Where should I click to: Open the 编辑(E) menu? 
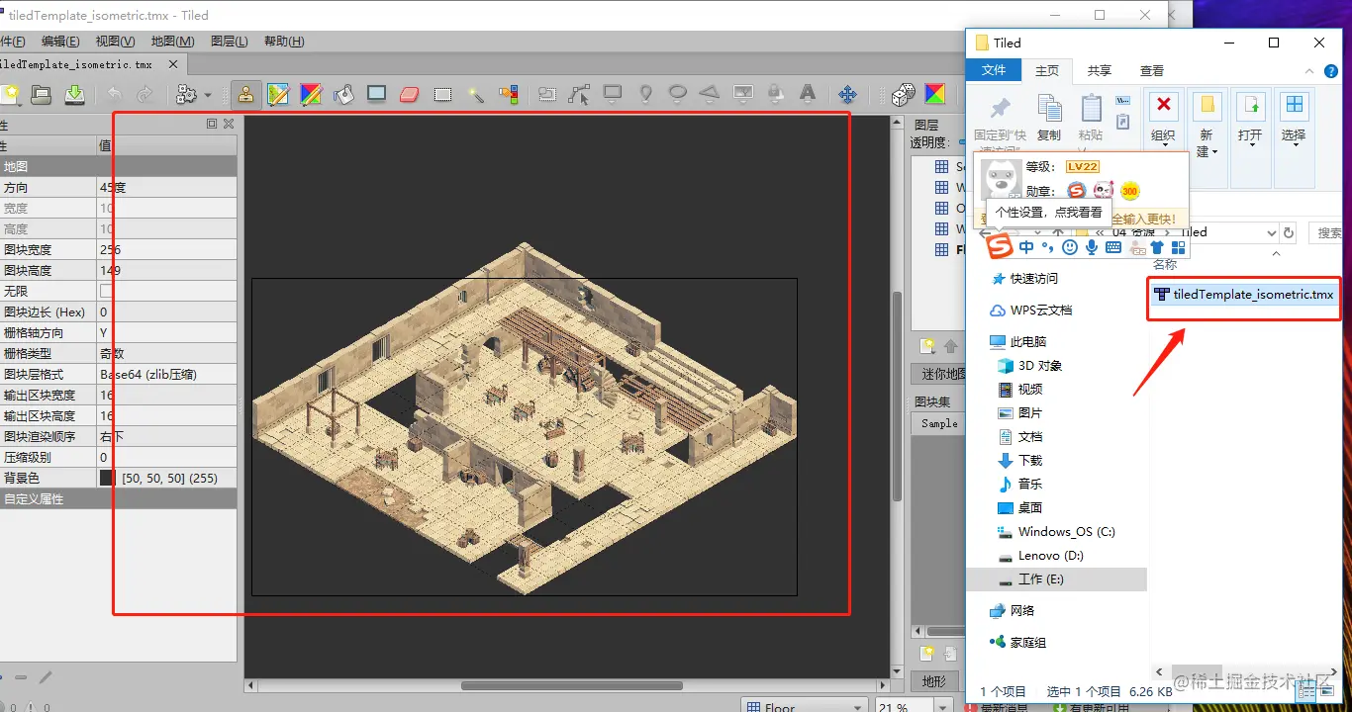[60, 41]
